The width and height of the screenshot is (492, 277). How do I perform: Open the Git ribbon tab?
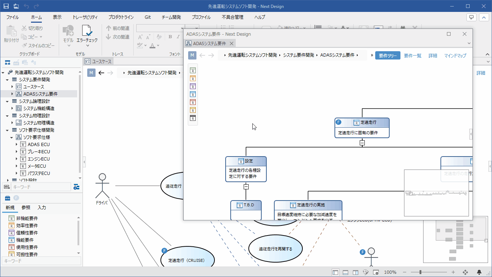coord(148,17)
